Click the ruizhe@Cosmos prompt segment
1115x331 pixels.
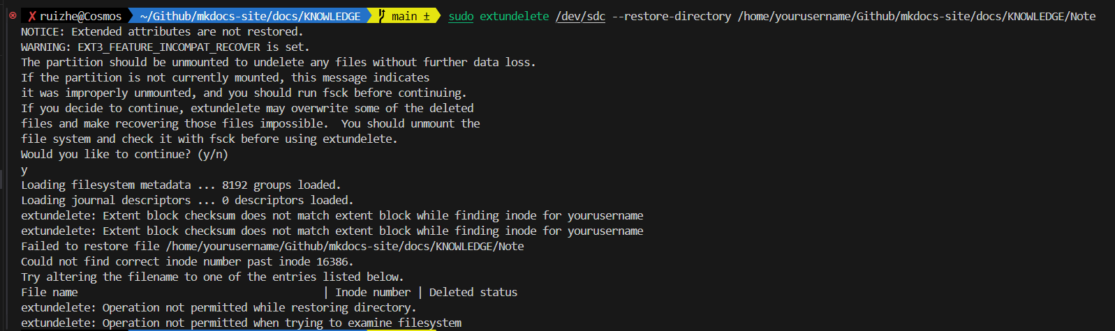pyautogui.click(x=80, y=16)
